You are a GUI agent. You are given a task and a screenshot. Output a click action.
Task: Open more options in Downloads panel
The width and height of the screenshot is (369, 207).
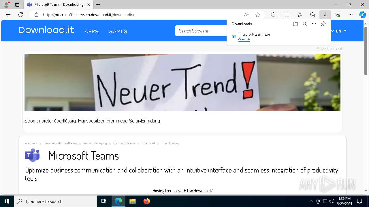pos(314,24)
